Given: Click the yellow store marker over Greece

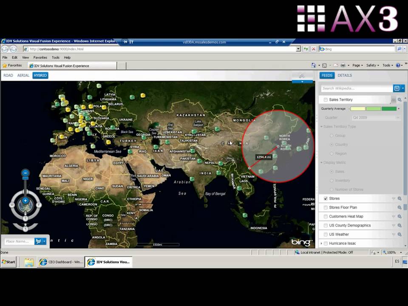Looking at the screenshot, I should [108, 142].
